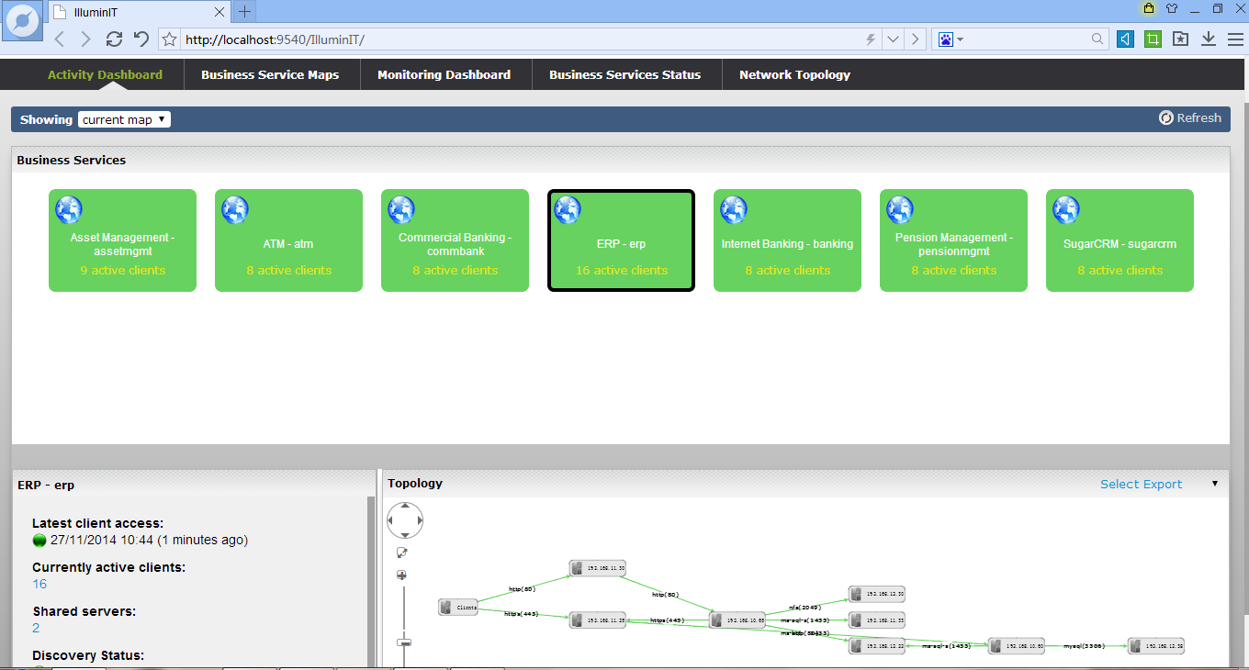Expand the Topology panel dropdown arrow
Image resolution: width=1249 pixels, height=670 pixels.
click(x=1215, y=484)
